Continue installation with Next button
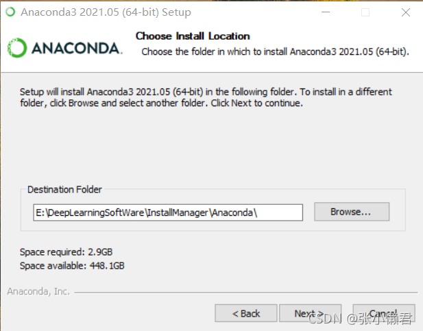This screenshot has width=423, height=331. click(310, 313)
